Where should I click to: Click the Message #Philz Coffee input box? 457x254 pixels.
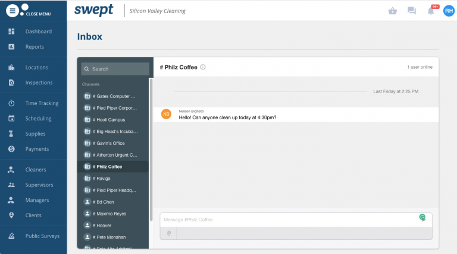[296, 220]
